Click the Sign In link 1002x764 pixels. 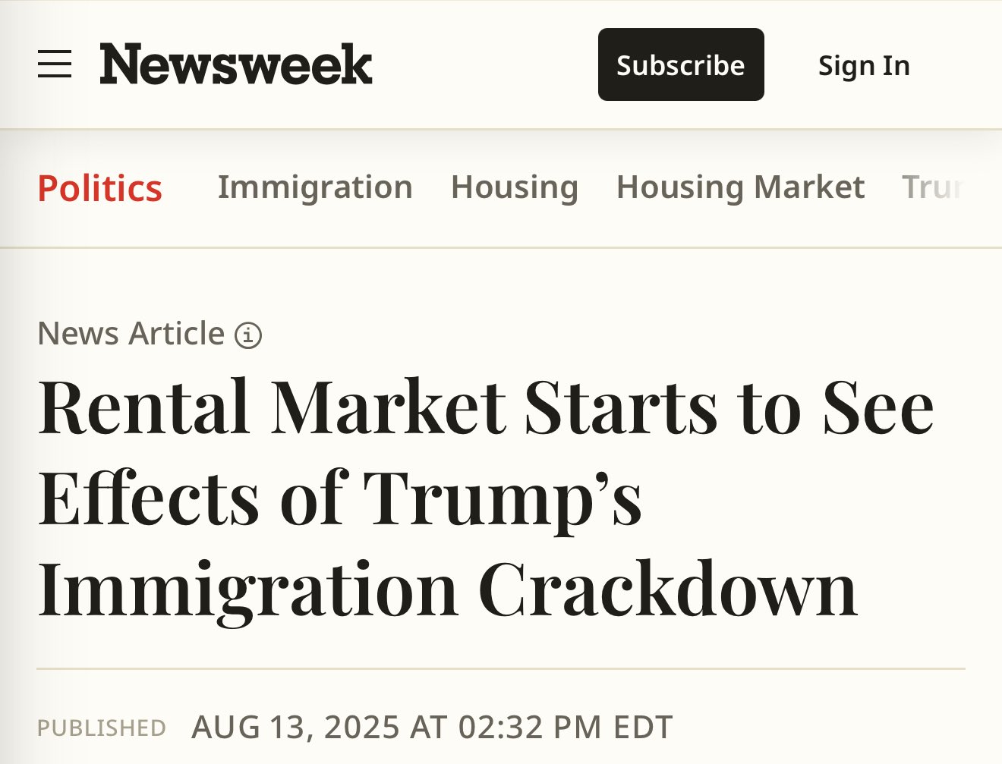[864, 66]
